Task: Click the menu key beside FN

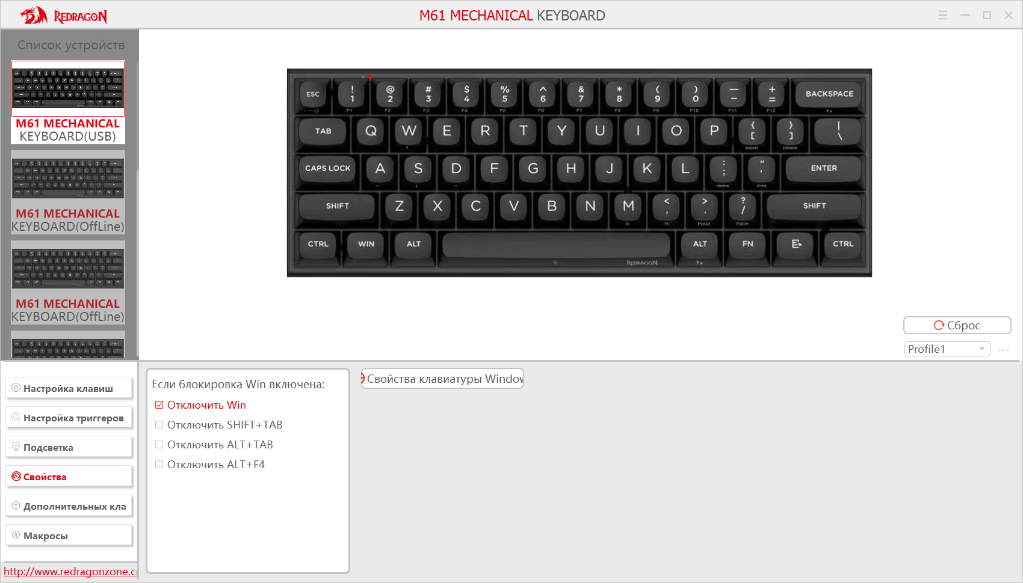Action: pyautogui.click(x=796, y=244)
